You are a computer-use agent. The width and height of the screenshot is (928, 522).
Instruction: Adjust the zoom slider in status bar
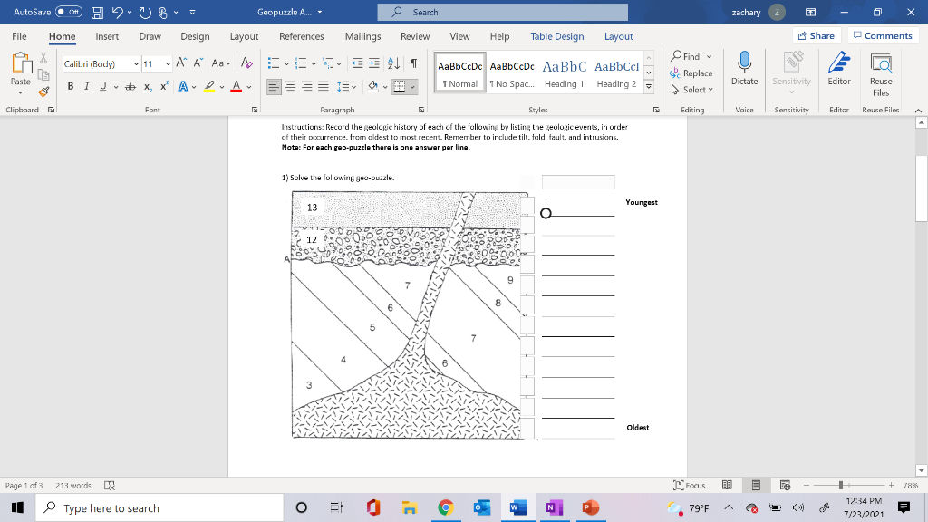coord(842,486)
